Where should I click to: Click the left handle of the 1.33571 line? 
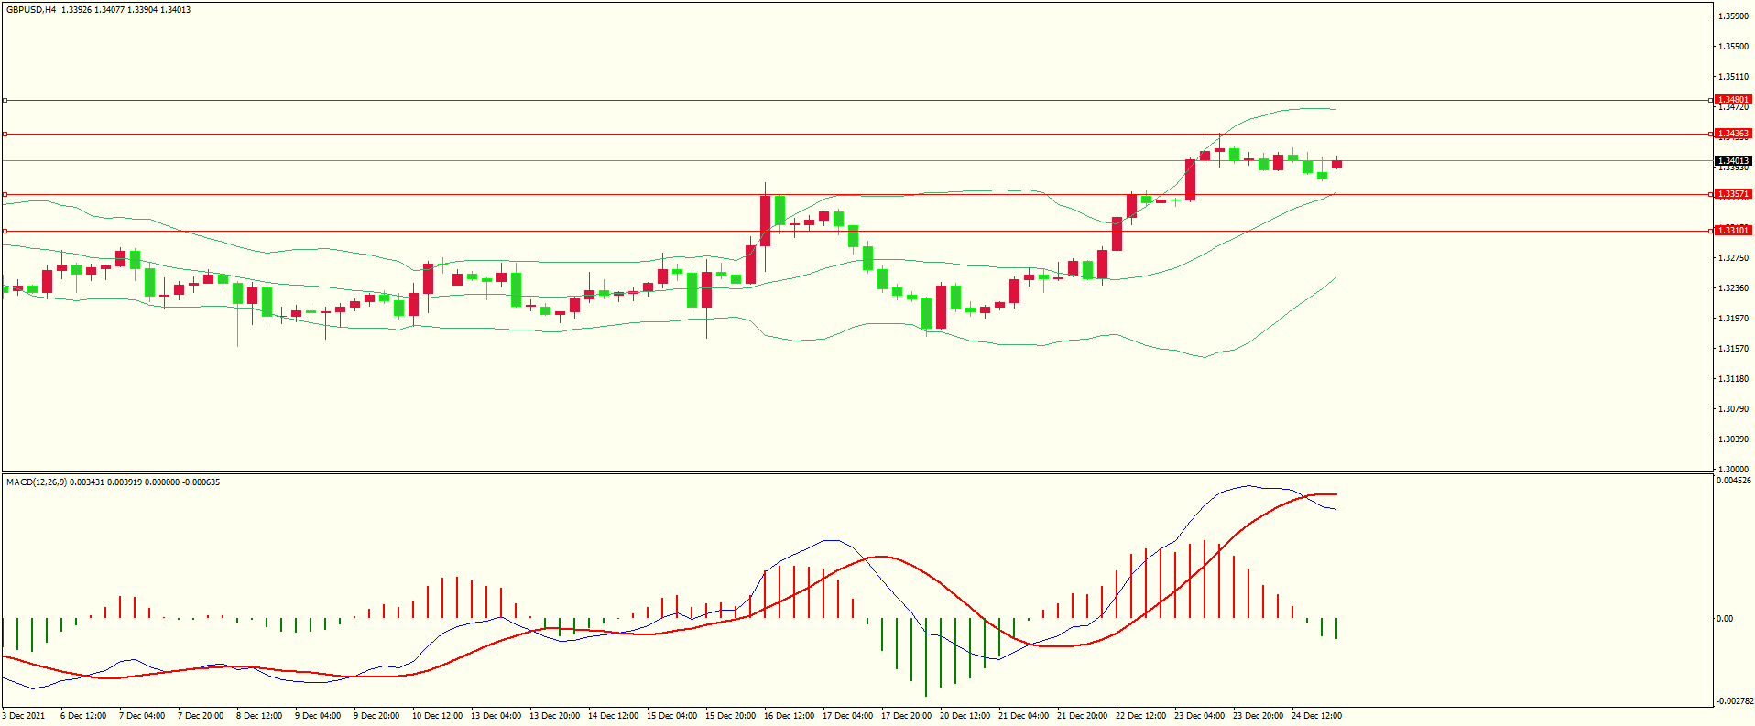point(5,194)
